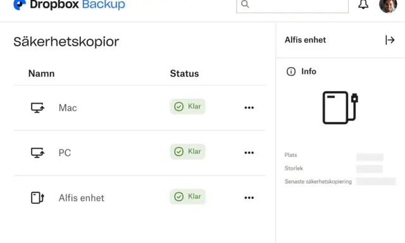Click the Klar status badge for PC
Image resolution: width=405 pixels, height=243 pixels.
[187, 151]
